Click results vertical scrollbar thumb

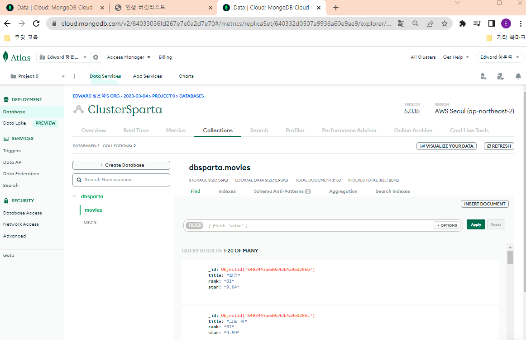coord(510,257)
